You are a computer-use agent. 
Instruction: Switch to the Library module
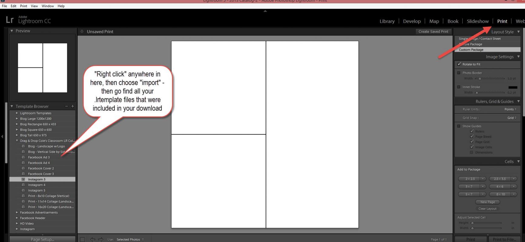coord(387,21)
